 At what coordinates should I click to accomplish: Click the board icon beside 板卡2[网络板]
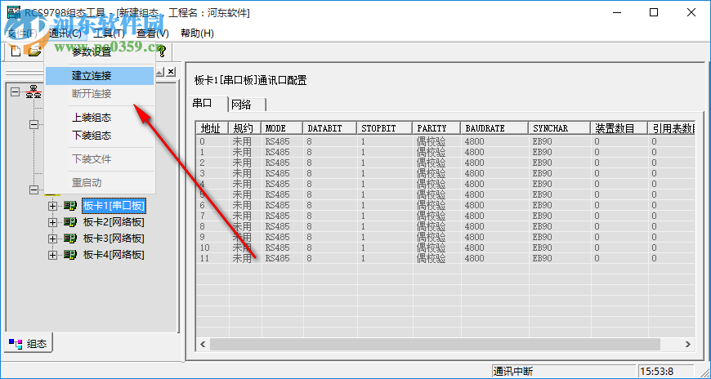point(69,222)
